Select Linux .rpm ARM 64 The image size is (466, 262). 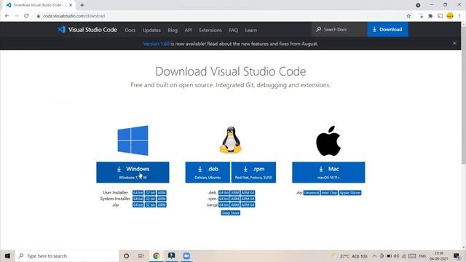pyautogui.click(x=248, y=199)
